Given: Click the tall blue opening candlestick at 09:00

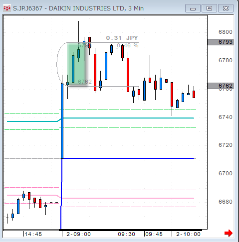Looking at the screenshot, I should [62, 121].
